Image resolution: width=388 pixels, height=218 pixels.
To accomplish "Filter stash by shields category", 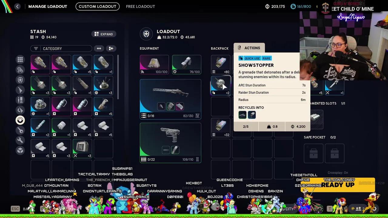I will 20,80.
